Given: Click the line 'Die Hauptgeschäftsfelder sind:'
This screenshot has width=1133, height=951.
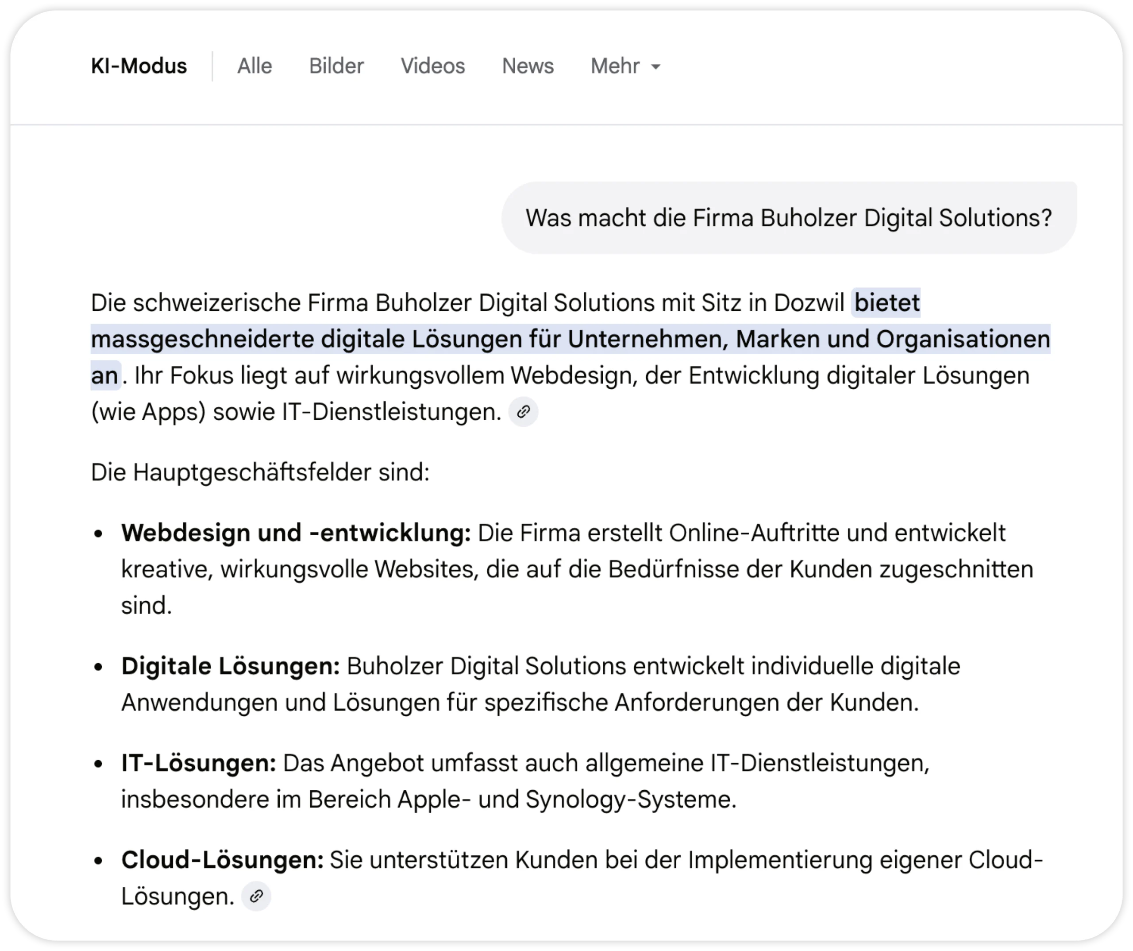Looking at the screenshot, I should (260, 473).
